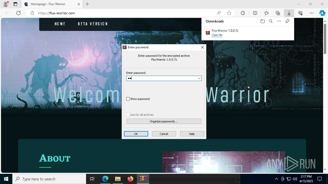Click the address bar URL

(x=56, y=13)
